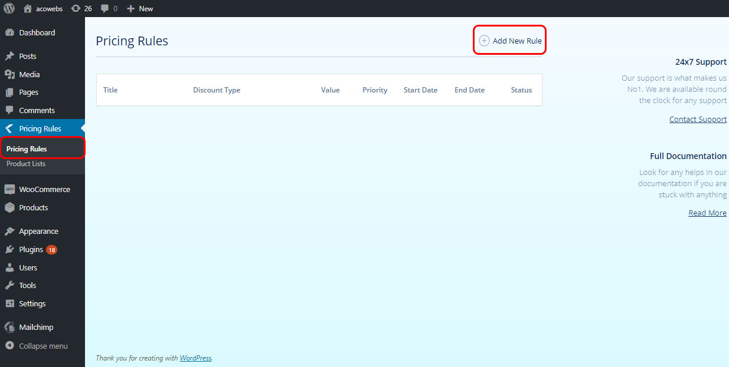Click the 24x7 Support heading
This screenshot has height=367, width=729.
[x=701, y=61]
